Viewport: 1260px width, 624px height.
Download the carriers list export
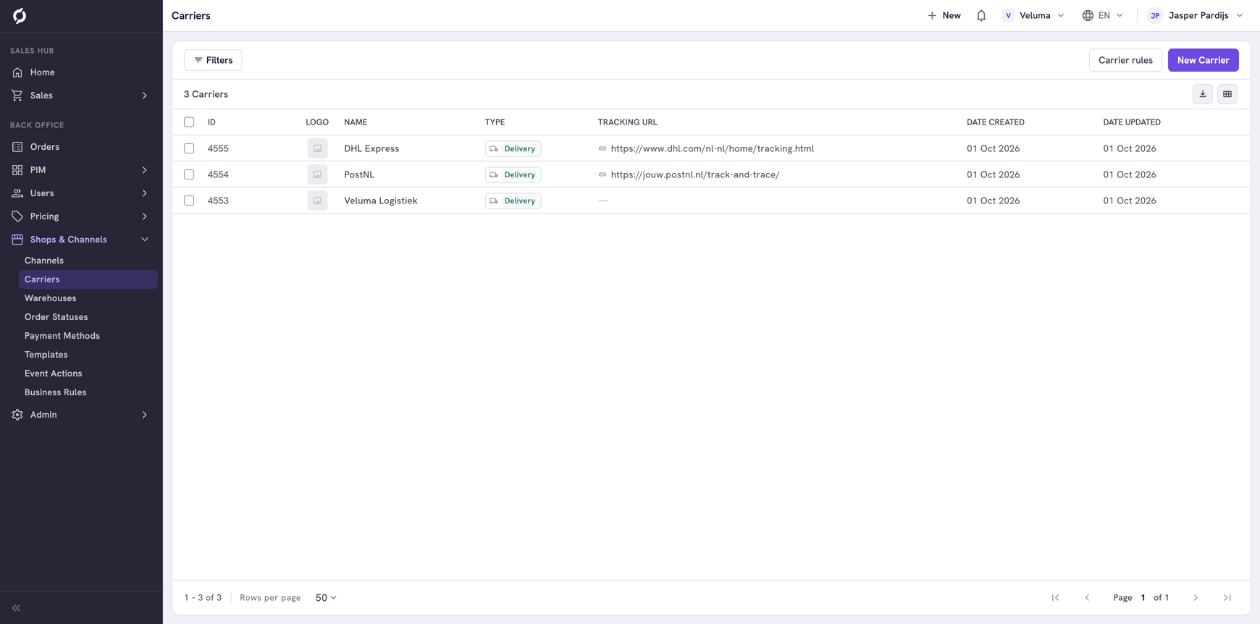(1203, 94)
